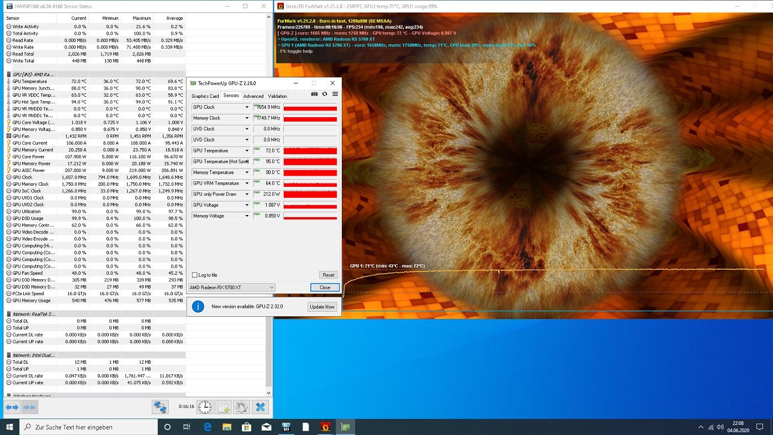Switch to HWiNFO via its taskbar icon

coord(286,427)
